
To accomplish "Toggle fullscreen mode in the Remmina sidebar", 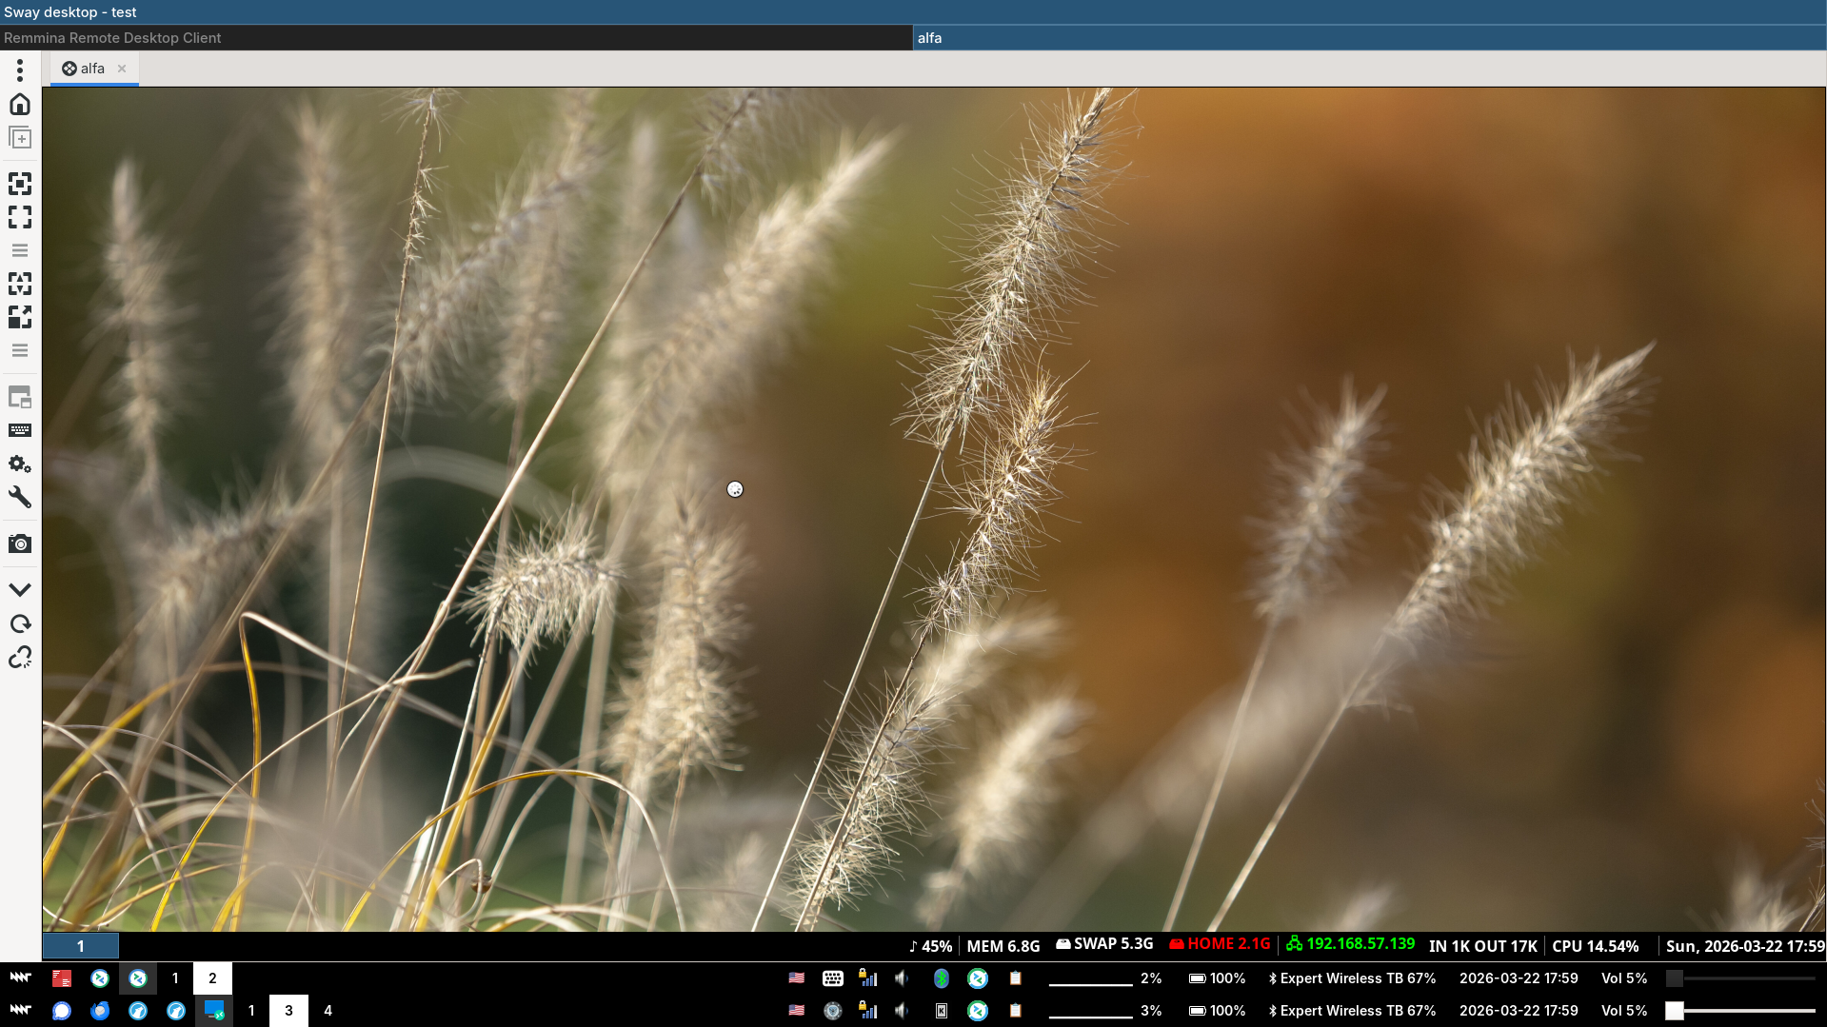I will tap(20, 217).
